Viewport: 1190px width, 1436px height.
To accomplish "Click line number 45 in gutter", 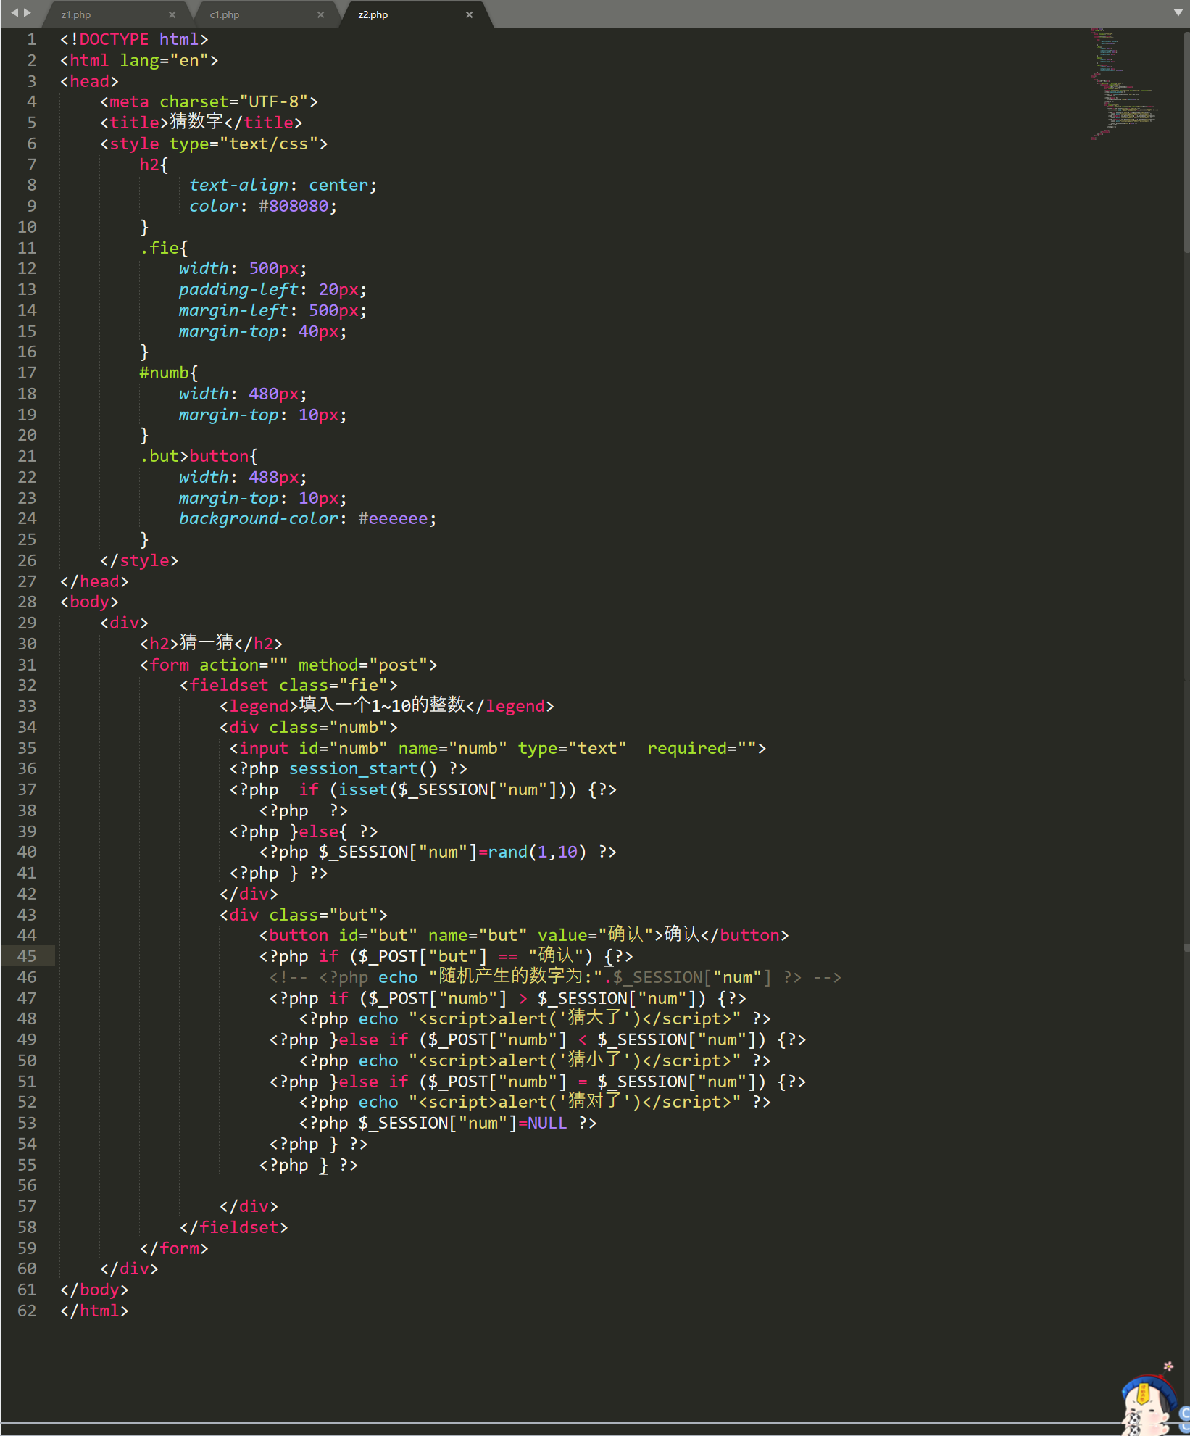I will (27, 956).
